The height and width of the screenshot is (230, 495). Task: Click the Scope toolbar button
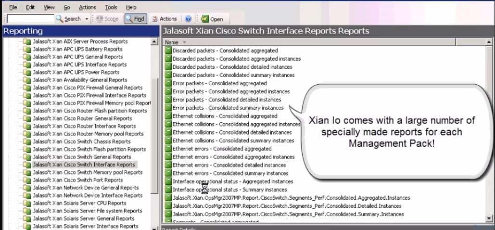pyautogui.click(x=107, y=19)
